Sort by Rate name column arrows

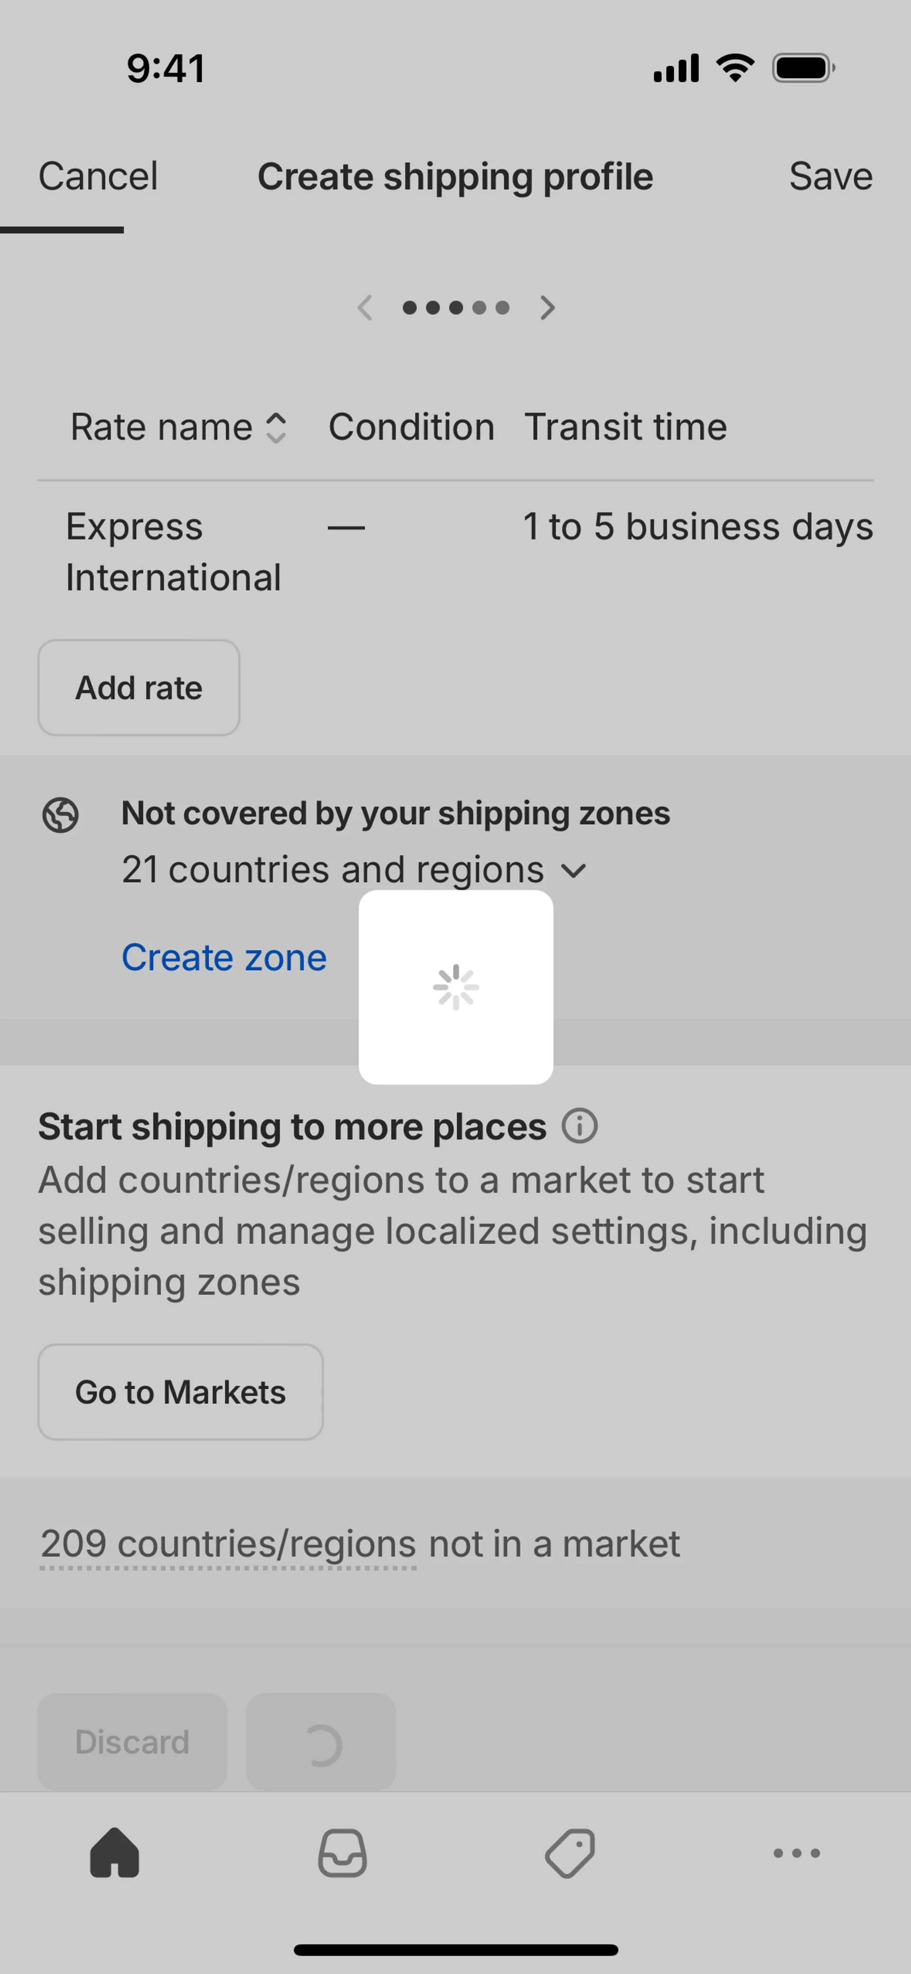(276, 428)
